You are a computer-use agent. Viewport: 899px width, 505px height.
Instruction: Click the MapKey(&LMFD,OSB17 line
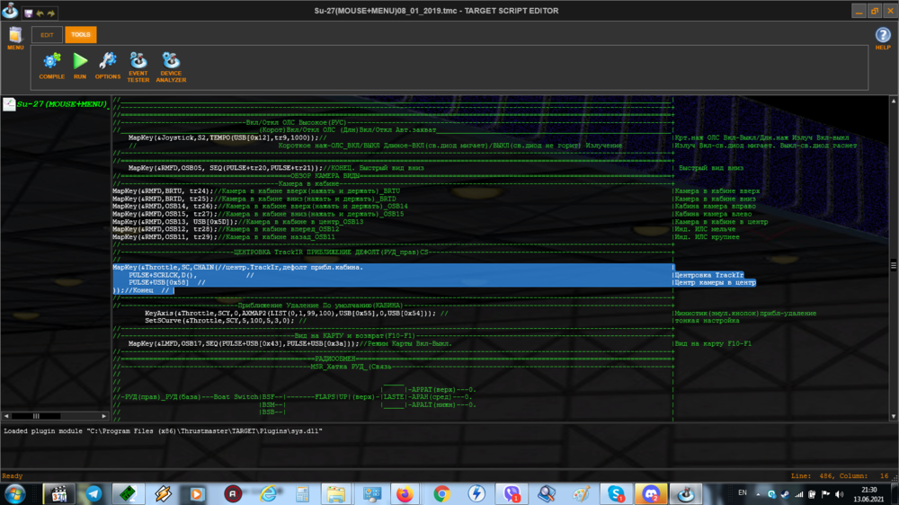pyautogui.click(x=290, y=343)
